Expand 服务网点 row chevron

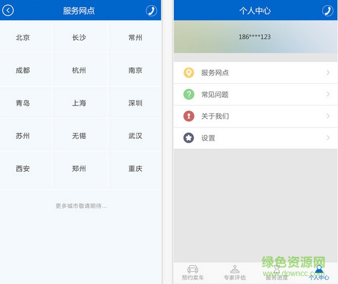[x=328, y=72]
